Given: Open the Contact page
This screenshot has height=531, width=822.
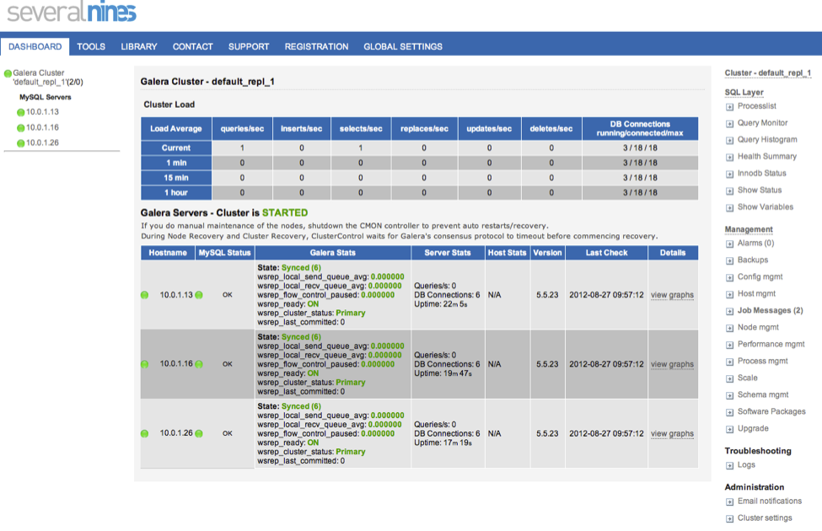Looking at the screenshot, I should [193, 46].
